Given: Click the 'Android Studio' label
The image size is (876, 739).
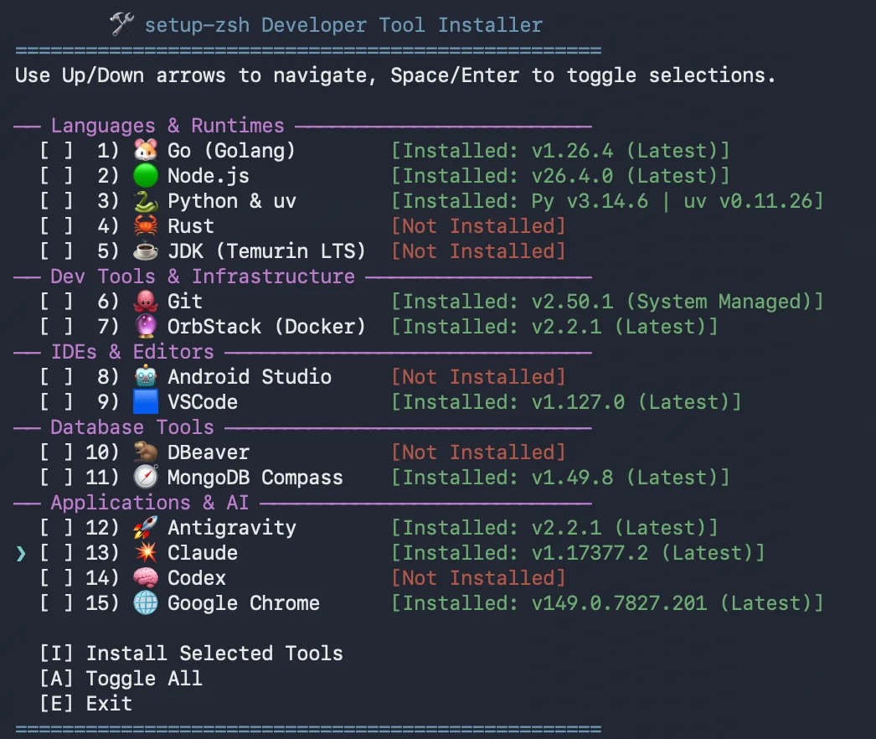Looking at the screenshot, I should pos(250,377).
